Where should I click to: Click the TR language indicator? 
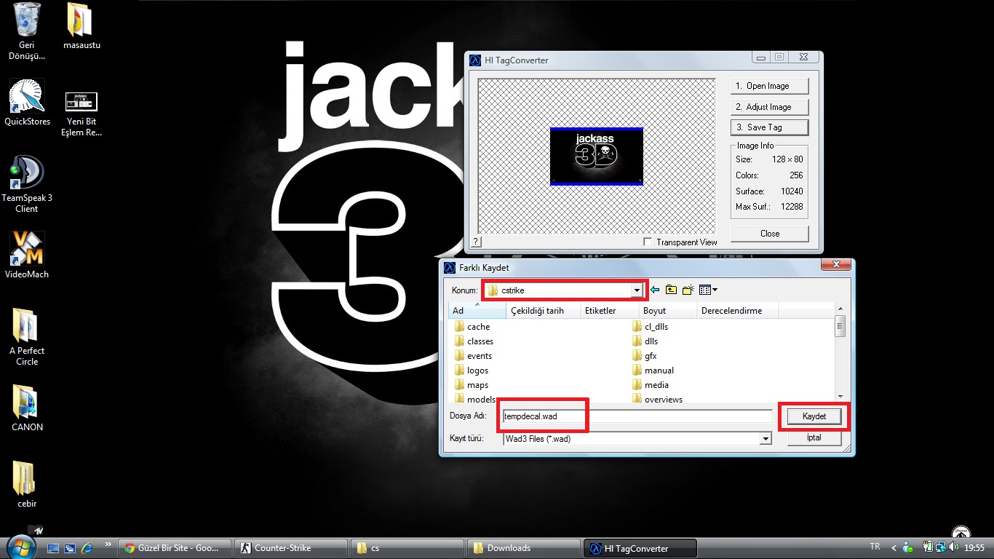coord(875,547)
